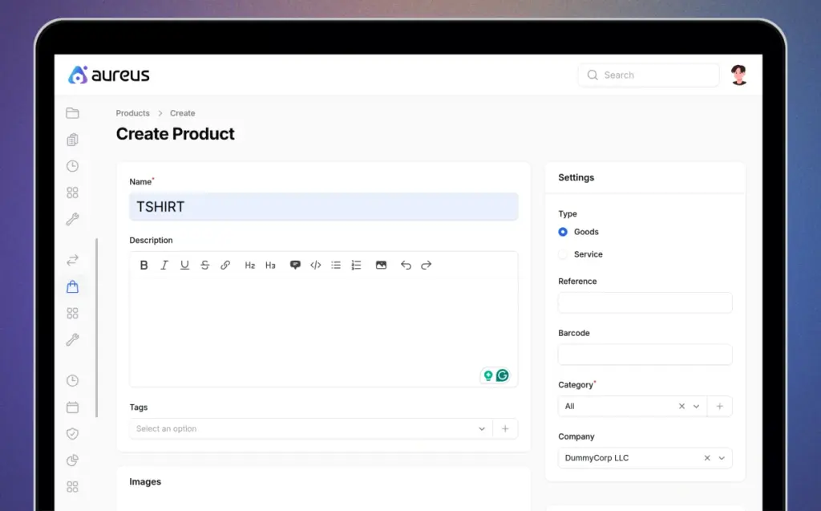Open the top clock icon in sidebar
The height and width of the screenshot is (511, 821).
click(73, 166)
